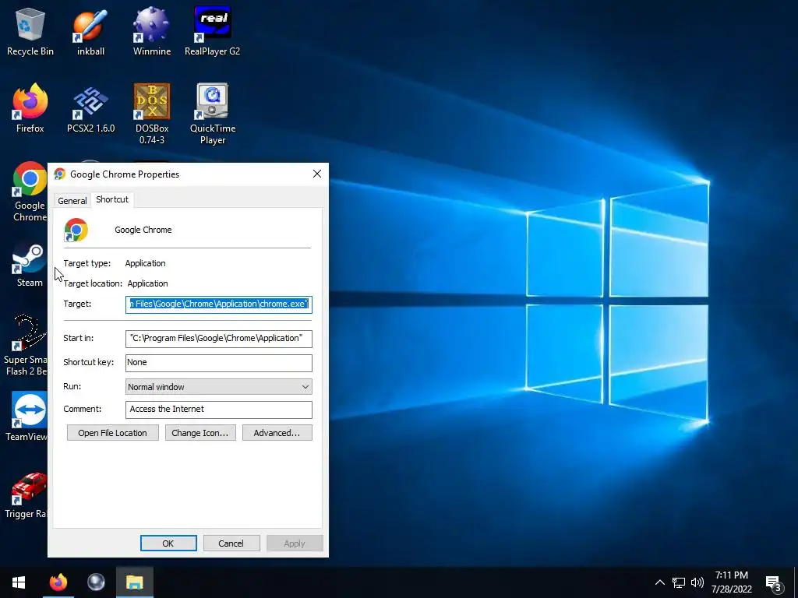Select the TeamViewer desktop shortcut

click(x=26, y=417)
